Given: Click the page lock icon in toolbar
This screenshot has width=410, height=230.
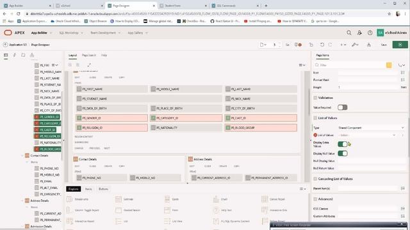Looking at the screenshot, I should 311,45.
